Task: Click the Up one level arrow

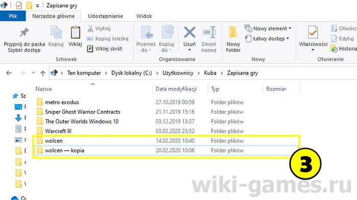Action: click(42, 73)
